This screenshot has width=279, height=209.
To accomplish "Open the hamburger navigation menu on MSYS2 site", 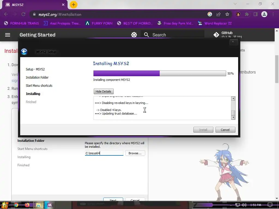I will click(7, 35).
